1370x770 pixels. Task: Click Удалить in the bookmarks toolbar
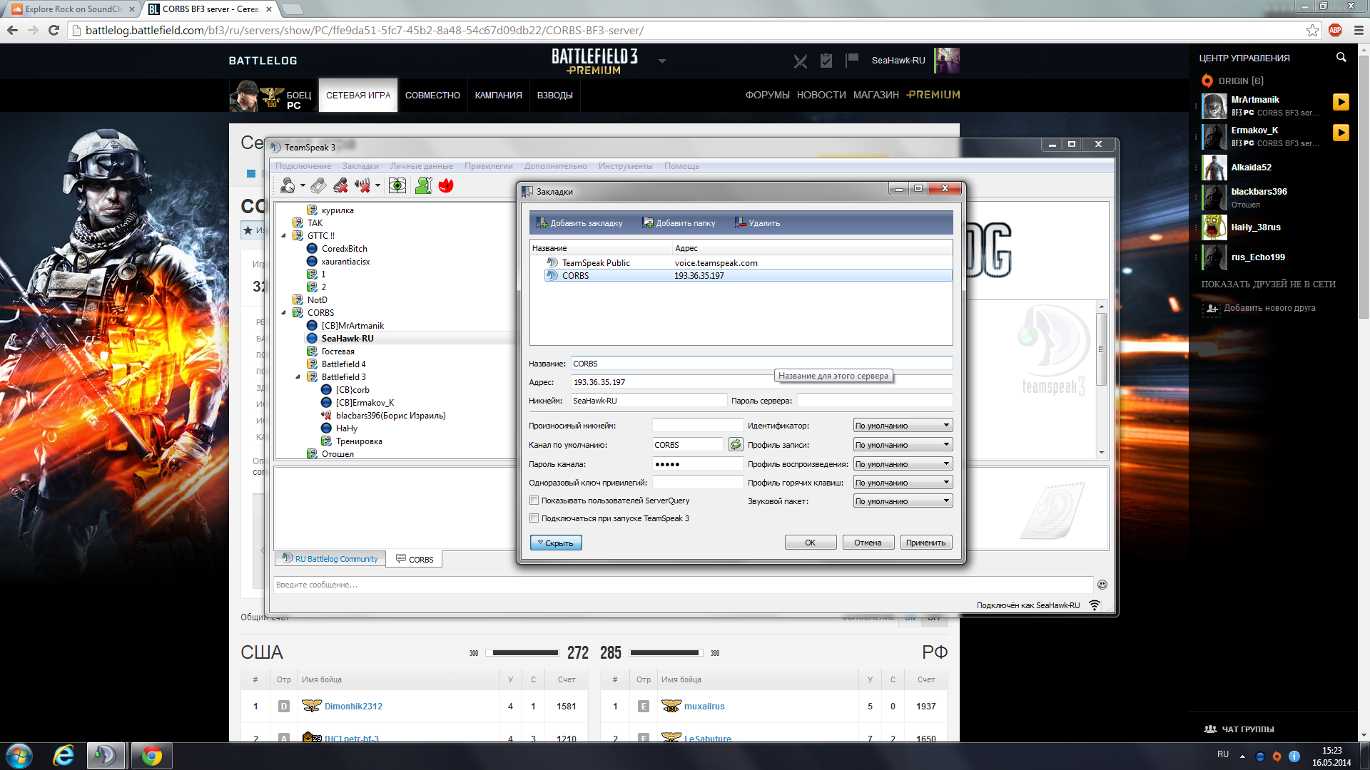pyautogui.click(x=757, y=223)
